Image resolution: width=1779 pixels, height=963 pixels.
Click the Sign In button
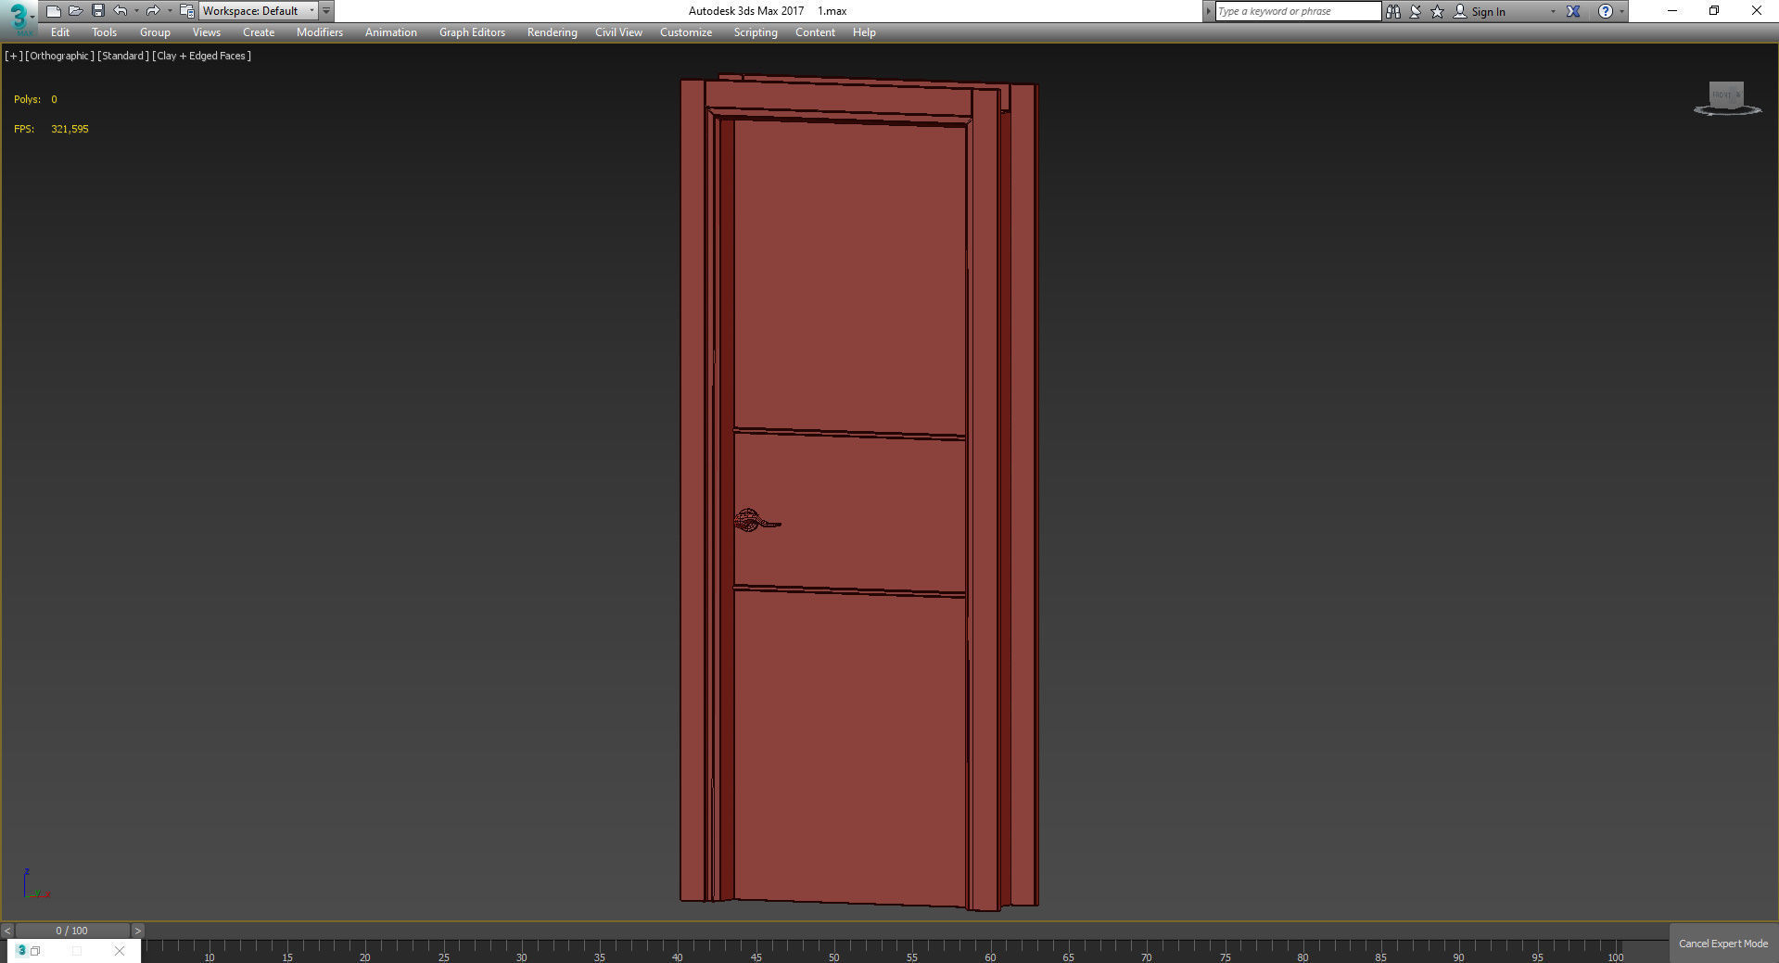pyautogui.click(x=1480, y=11)
